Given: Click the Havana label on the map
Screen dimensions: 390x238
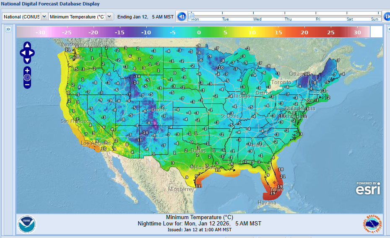Looking at the screenshot, I should click(267, 203).
